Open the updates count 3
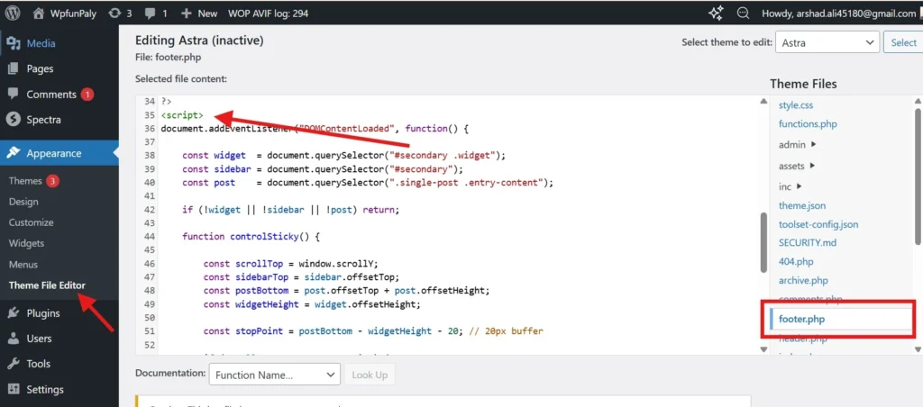Image resolution: width=923 pixels, height=407 pixels. pyautogui.click(x=121, y=13)
